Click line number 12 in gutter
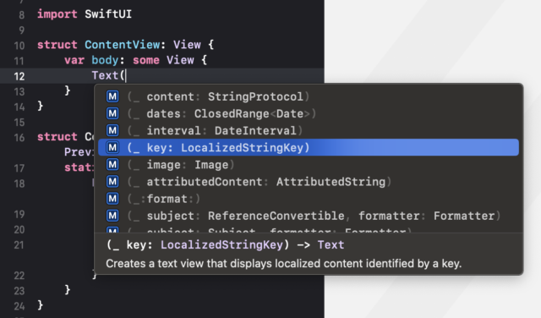Image resolution: width=541 pixels, height=318 pixels. [19, 76]
